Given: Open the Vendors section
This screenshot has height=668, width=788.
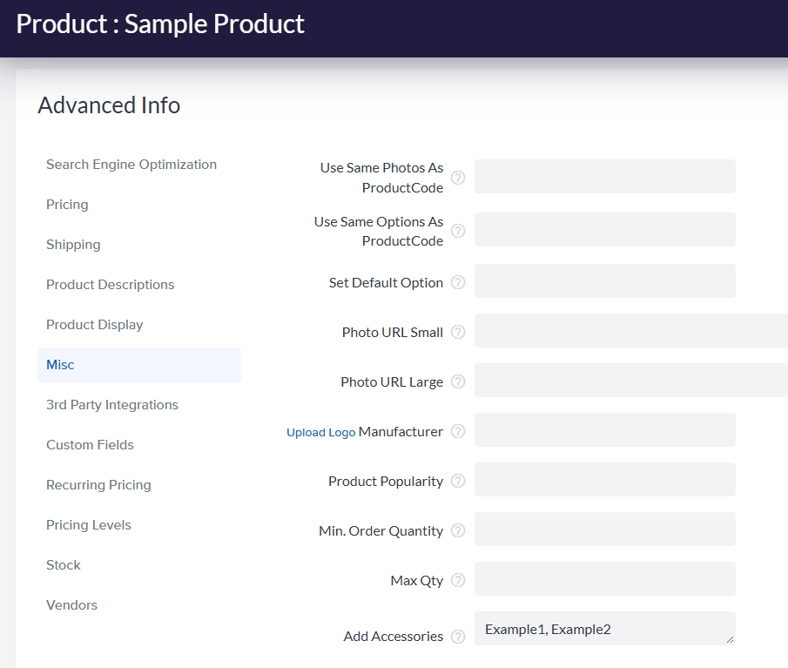Looking at the screenshot, I should (71, 604).
